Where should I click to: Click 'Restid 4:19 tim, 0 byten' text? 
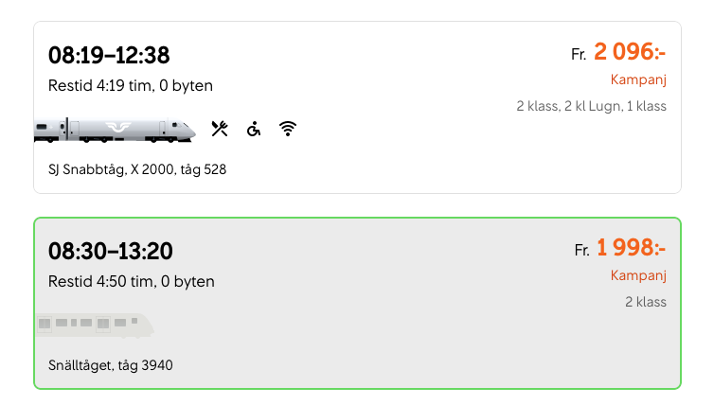point(131,86)
